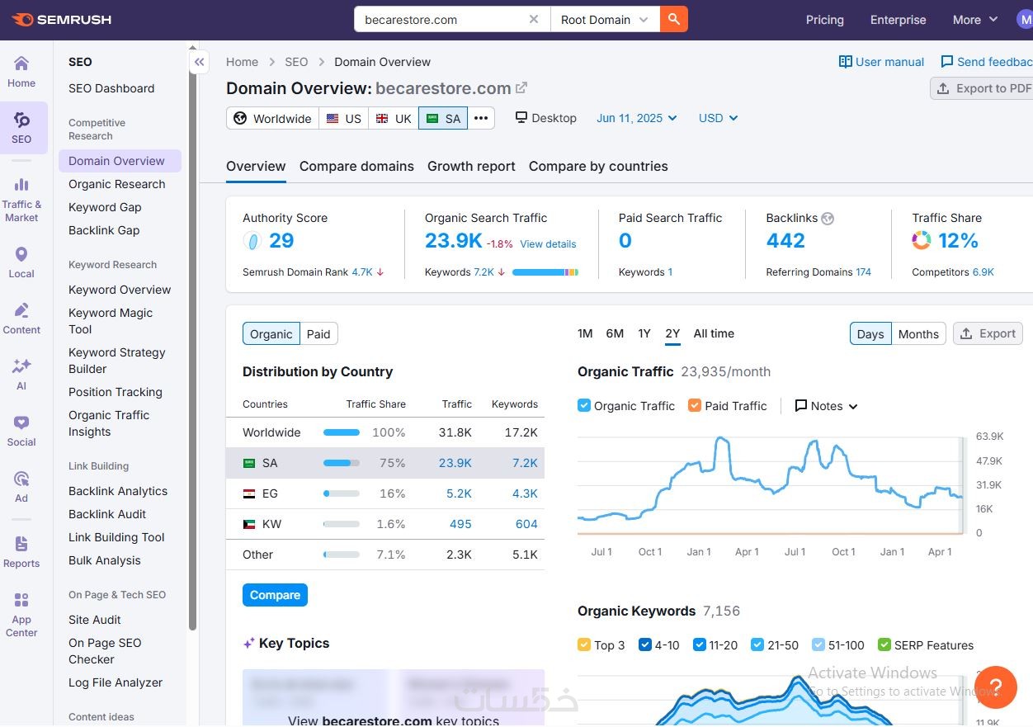The height and width of the screenshot is (727, 1033).
Task: Click the Keywords distribution color bar
Action: point(545,272)
